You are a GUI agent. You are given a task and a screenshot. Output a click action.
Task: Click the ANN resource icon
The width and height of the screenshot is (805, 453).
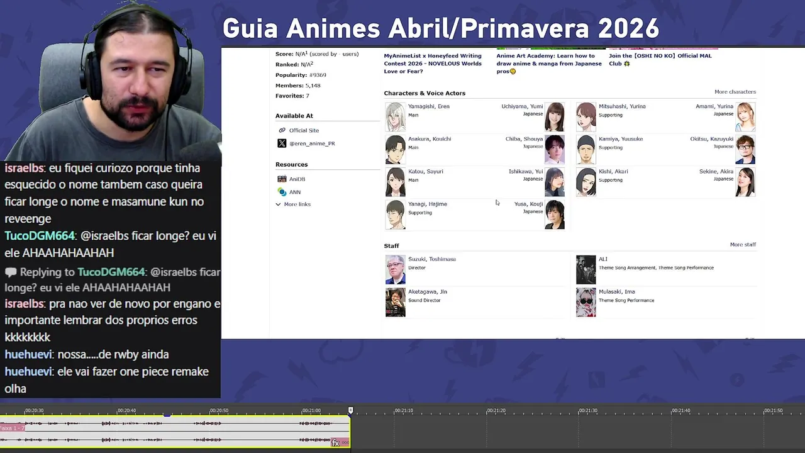pos(282,192)
